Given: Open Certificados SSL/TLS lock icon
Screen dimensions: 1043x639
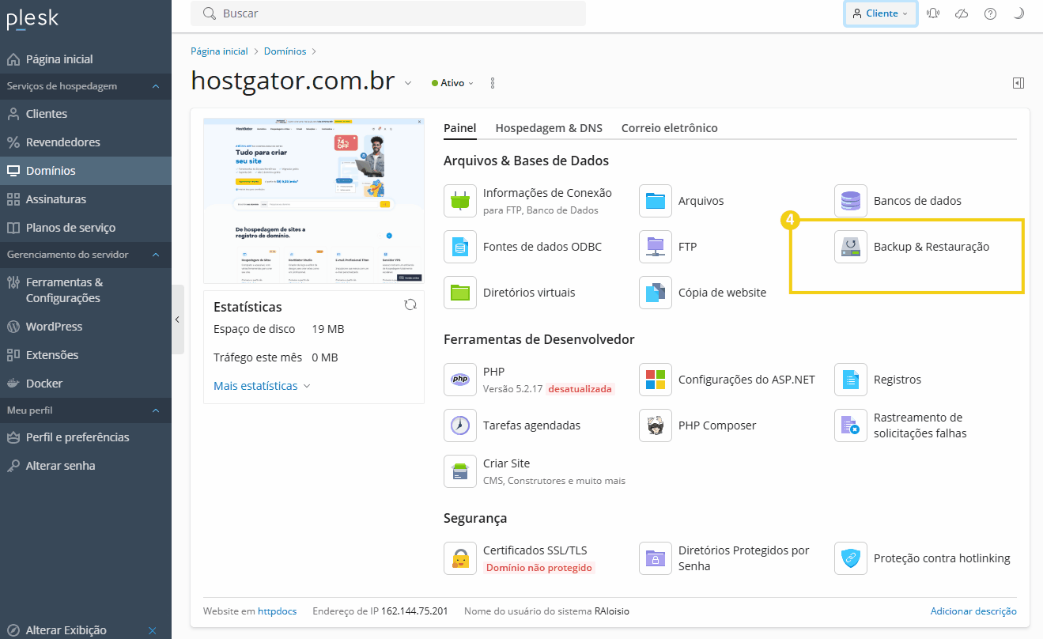Looking at the screenshot, I should [x=460, y=558].
